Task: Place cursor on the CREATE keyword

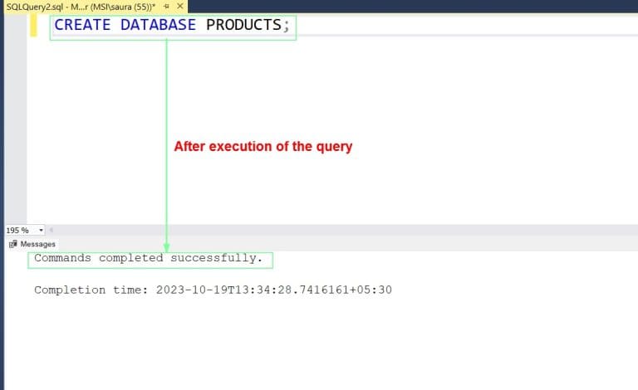Action: 82,25
